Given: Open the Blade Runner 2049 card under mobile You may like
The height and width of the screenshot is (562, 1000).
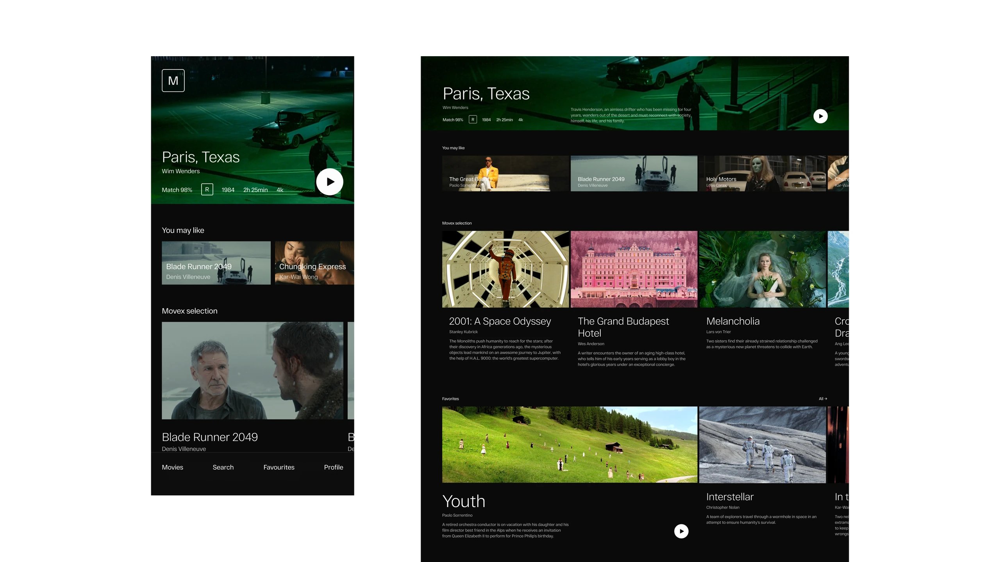Looking at the screenshot, I should click(216, 263).
